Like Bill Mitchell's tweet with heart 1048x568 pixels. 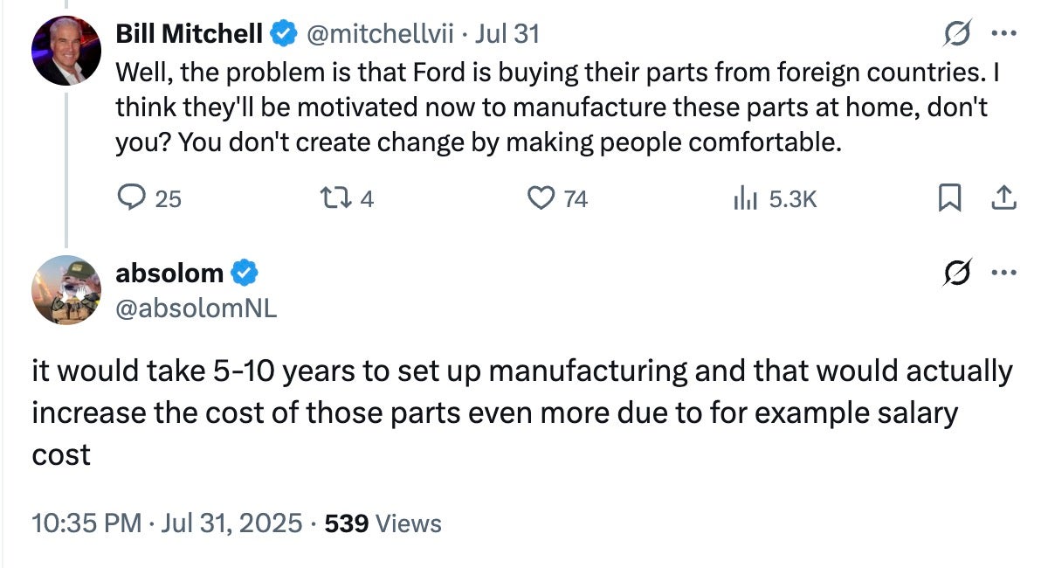pyautogui.click(x=558, y=199)
